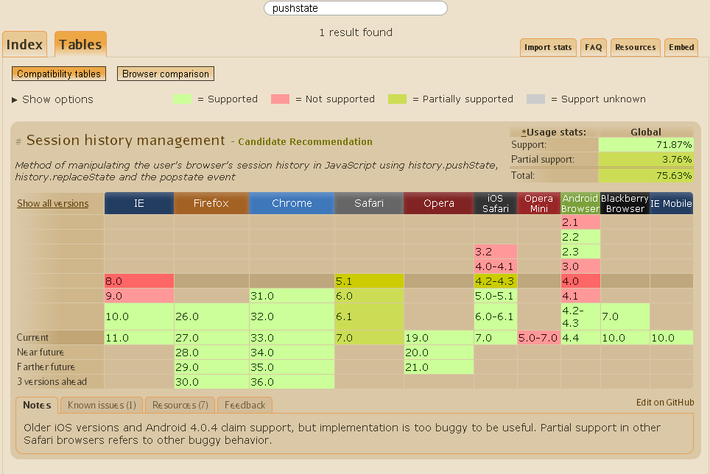The width and height of the screenshot is (710, 474).
Task: Open the top-right Resources button
Action: [x=636, y=48]
